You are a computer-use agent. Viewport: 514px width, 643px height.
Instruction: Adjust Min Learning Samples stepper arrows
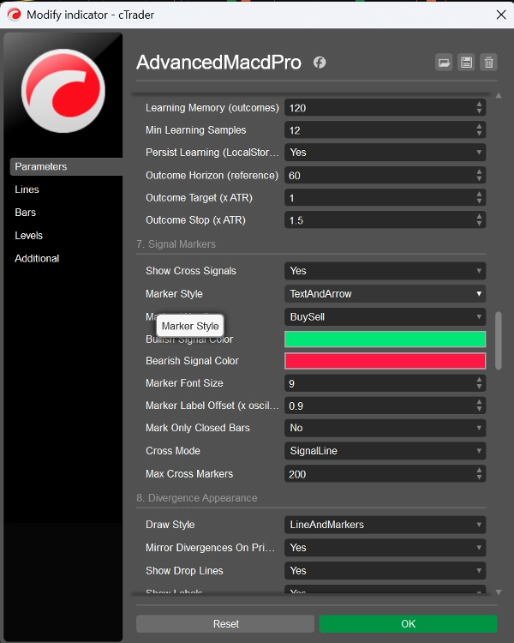pos(479,130)
